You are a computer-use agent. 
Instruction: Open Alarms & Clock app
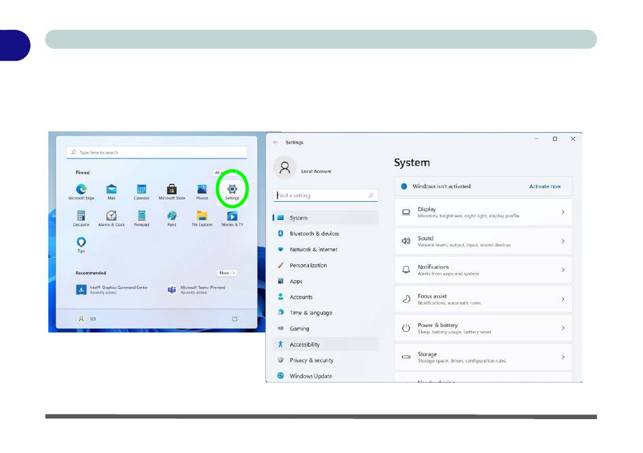point(111,217)
